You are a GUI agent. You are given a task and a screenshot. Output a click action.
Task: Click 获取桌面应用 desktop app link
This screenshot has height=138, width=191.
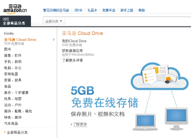pyautogui.click(x=72, y=51)
